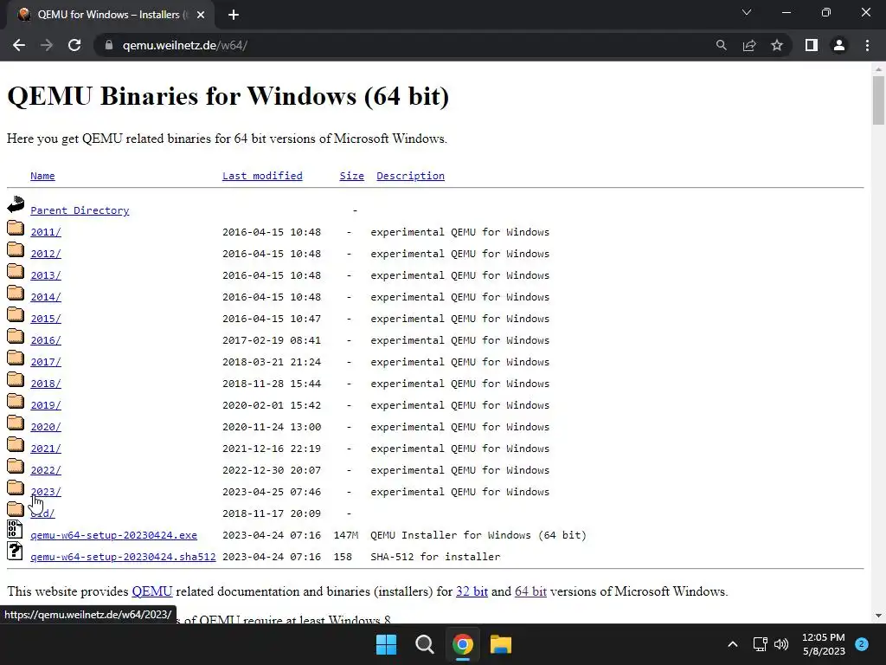Follow the 64 bit link in the footer paragraph
Viewport: 886px width, 665px height.
point(530,591)
